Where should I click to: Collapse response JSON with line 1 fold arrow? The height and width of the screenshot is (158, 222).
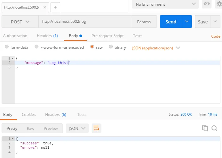coord(12,139)
